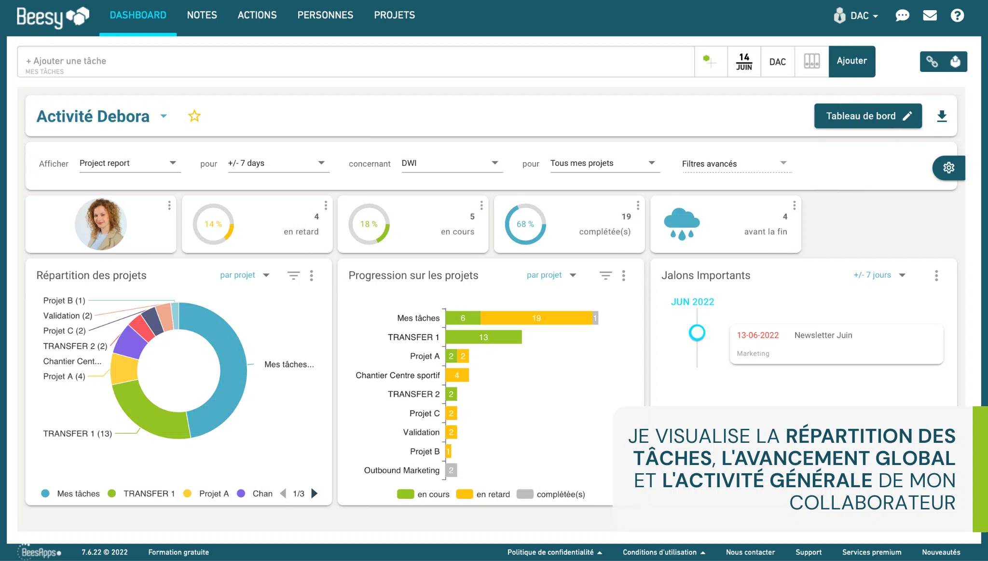Click the link chain icon button
Viewport: 988px width, 561px height.
pyautogui.click(x=932, y=61)
